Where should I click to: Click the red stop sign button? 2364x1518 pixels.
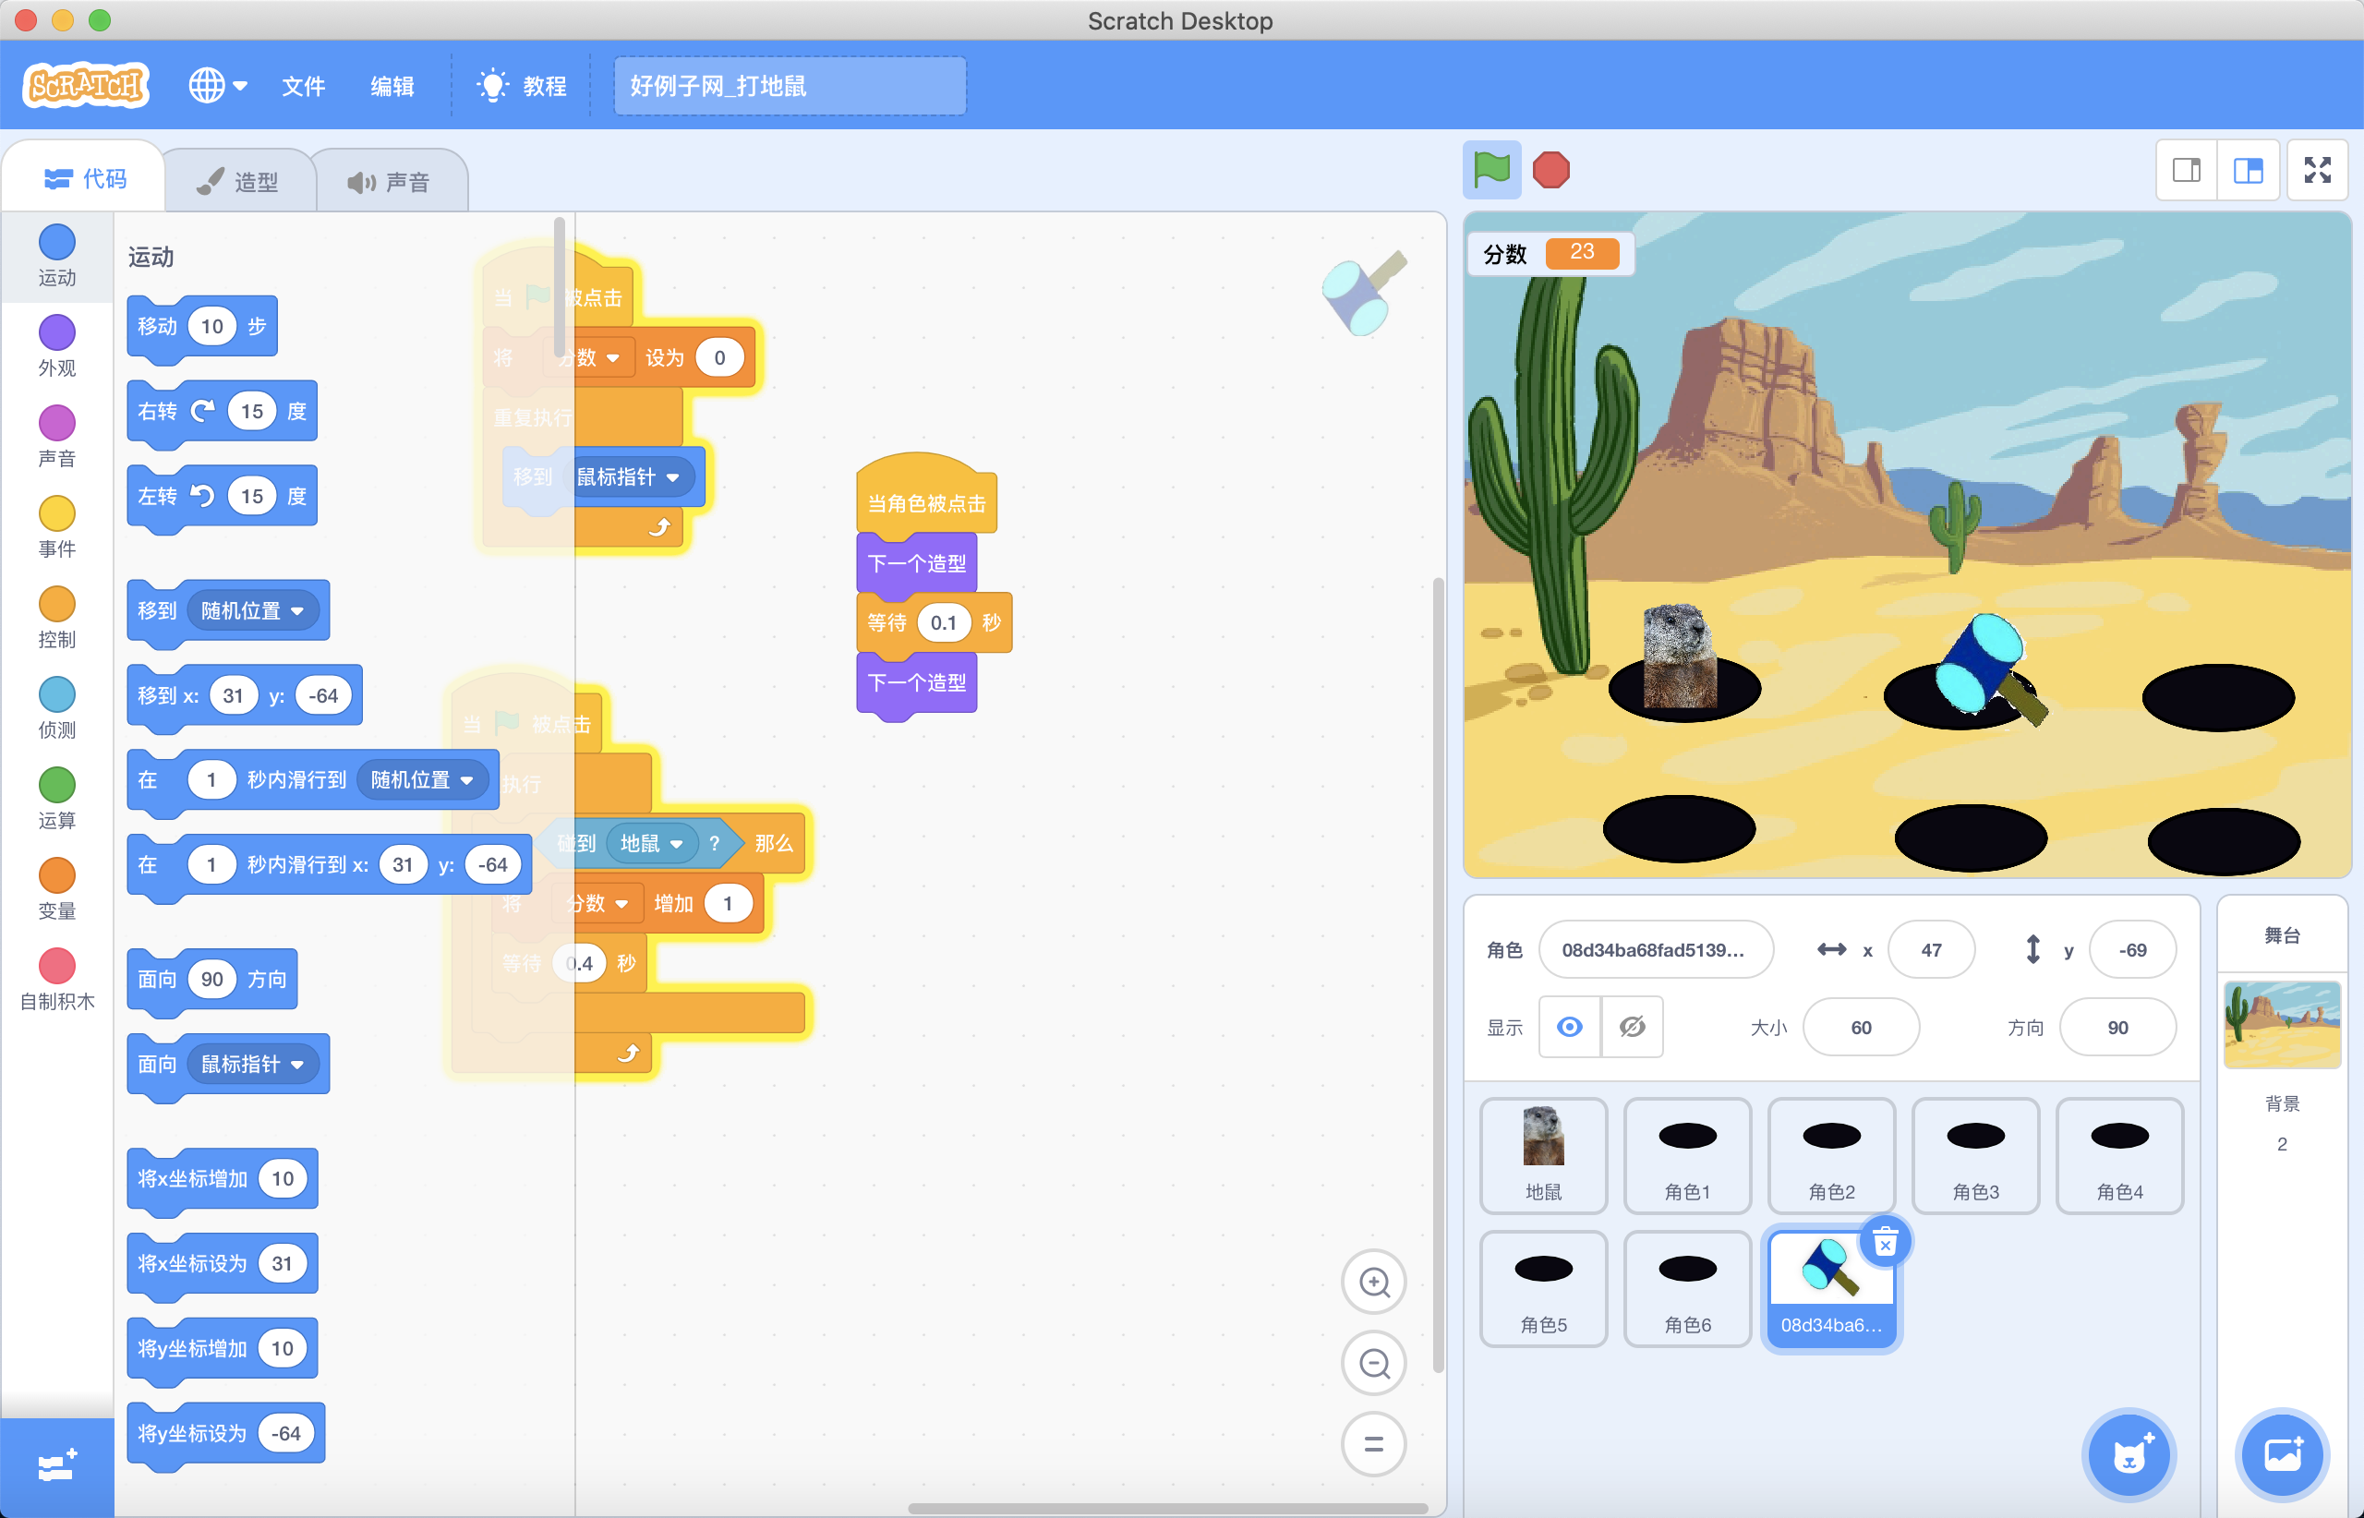pos(1550,170)
